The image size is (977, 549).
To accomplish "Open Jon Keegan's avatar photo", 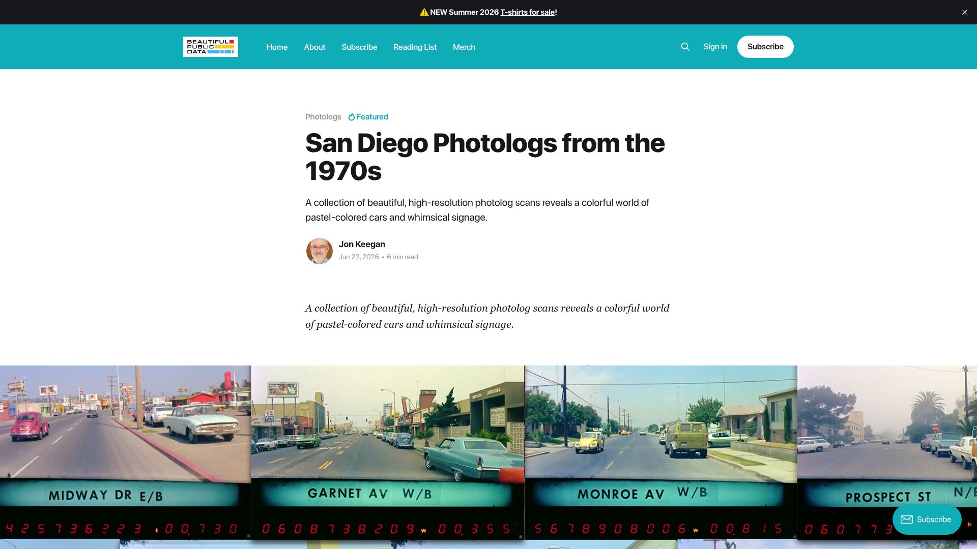I will pyautogui.click(x=319, y=251).
